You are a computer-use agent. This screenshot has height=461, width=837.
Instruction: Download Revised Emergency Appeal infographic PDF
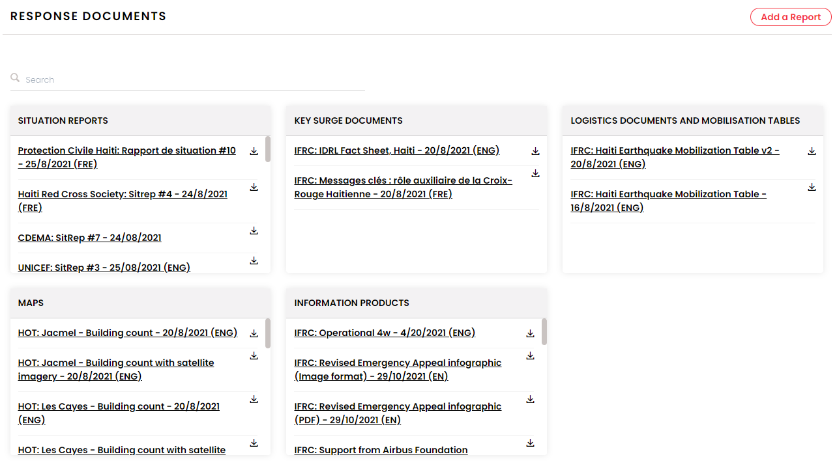pyautogui.click(x=531, y=399)
